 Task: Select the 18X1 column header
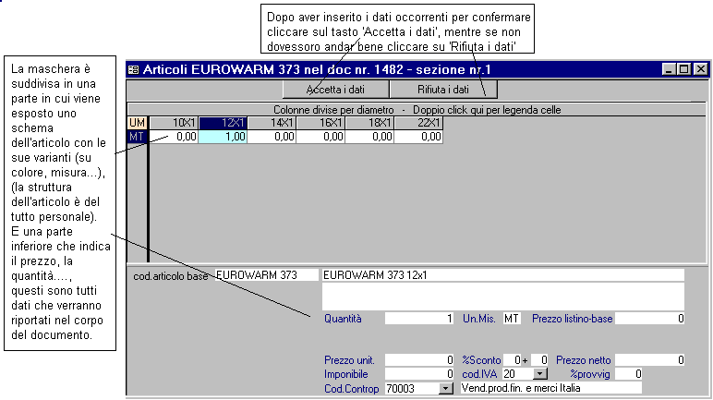click(x=370, y=123)
